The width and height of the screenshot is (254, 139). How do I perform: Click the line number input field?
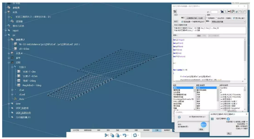point(214,12)
